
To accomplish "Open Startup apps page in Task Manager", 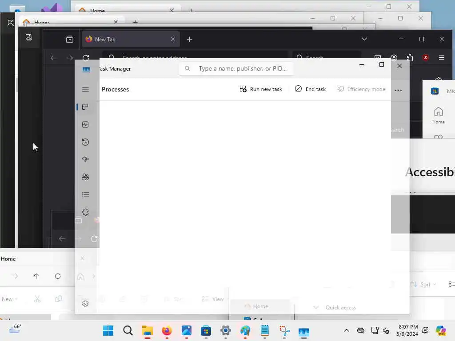I will point(85,159).
